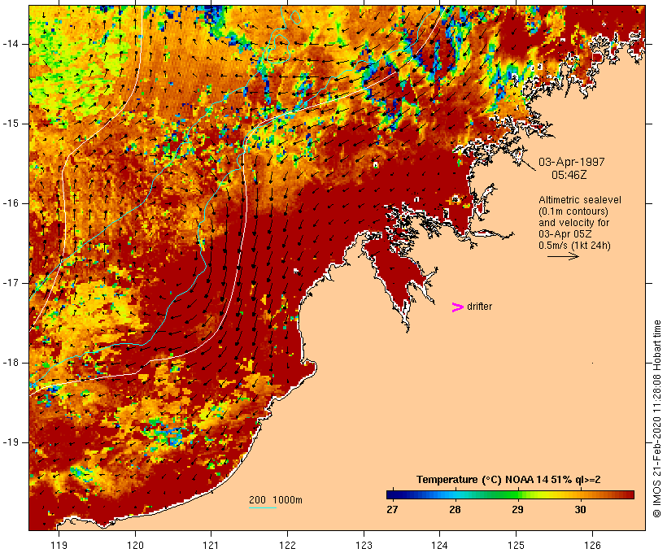The image size is (667, 553).
Task: Click the 'and velocity for' caption line
Action: click(x=573, y=223)
